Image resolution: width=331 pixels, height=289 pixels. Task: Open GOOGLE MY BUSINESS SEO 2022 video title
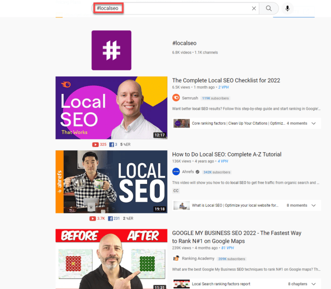coord(237,237)
